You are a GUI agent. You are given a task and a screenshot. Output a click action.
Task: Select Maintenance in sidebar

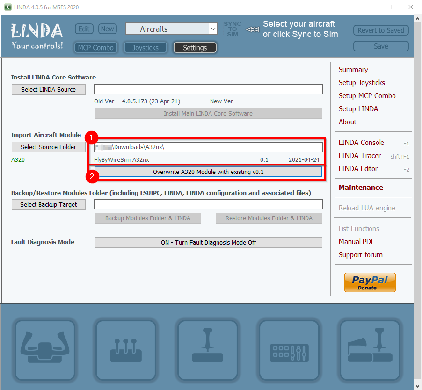[x=361, y=188]
